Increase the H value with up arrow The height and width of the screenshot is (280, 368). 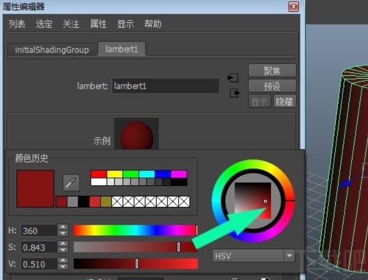[x=62, y=227]
